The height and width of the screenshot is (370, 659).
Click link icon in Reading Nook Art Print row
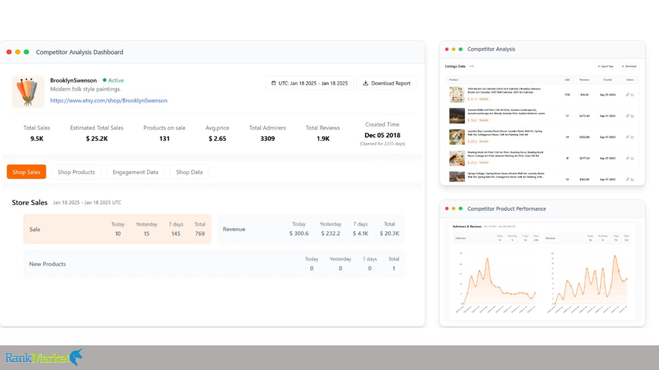tap(627, 158)
